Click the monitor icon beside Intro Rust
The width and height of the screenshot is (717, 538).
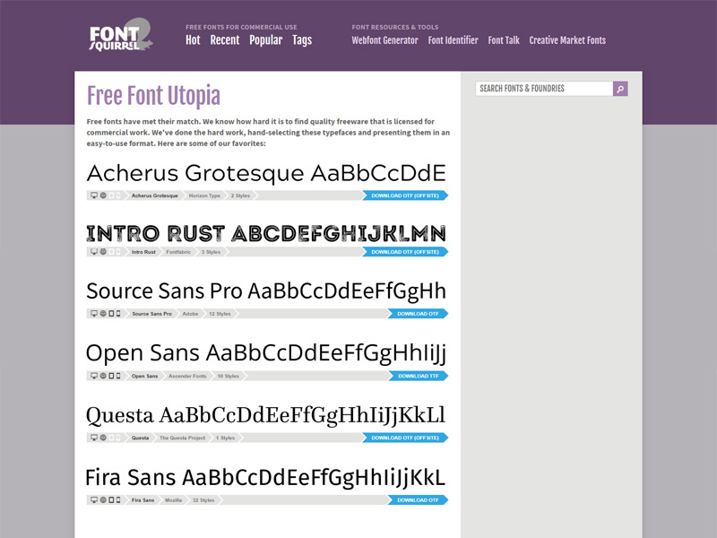(93, 252)
